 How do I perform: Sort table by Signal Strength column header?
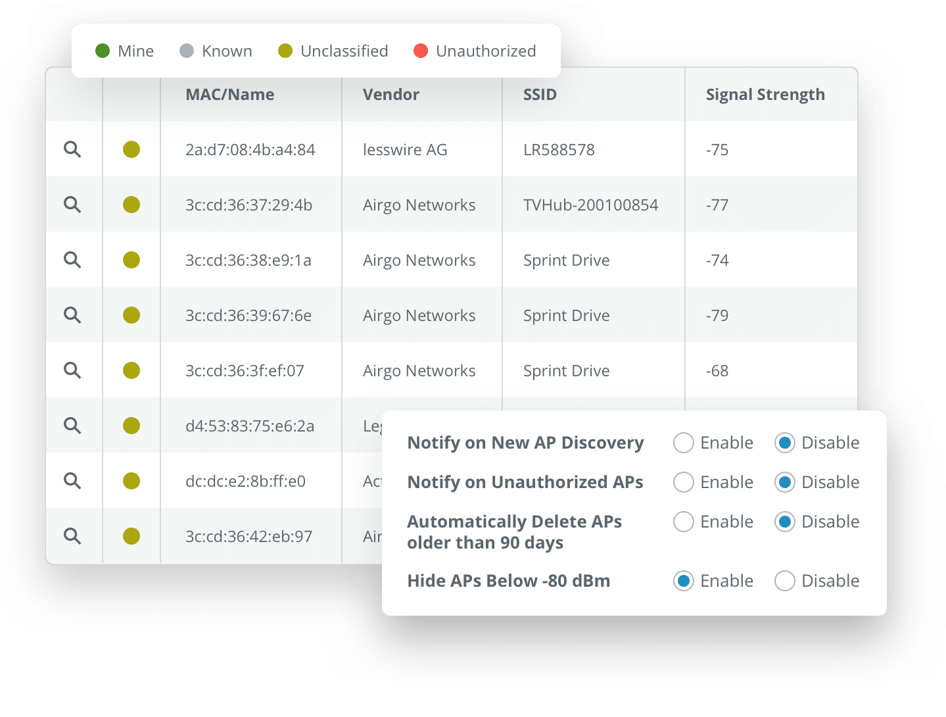point(765,95)
